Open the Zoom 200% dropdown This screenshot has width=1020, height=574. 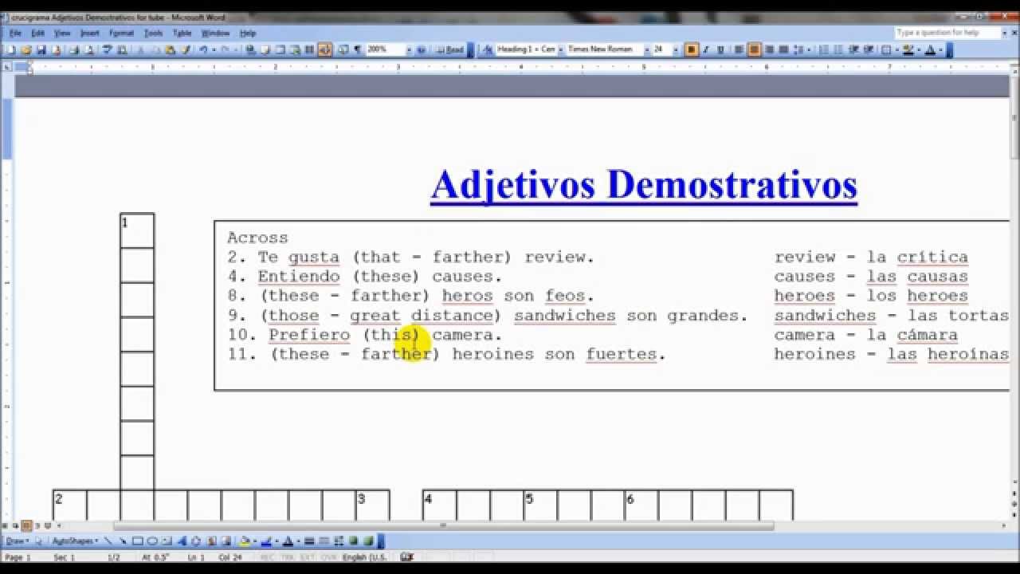point(409,49)
